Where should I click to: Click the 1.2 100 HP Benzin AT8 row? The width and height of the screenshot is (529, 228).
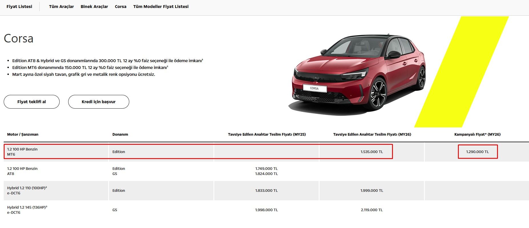(22, 171)
